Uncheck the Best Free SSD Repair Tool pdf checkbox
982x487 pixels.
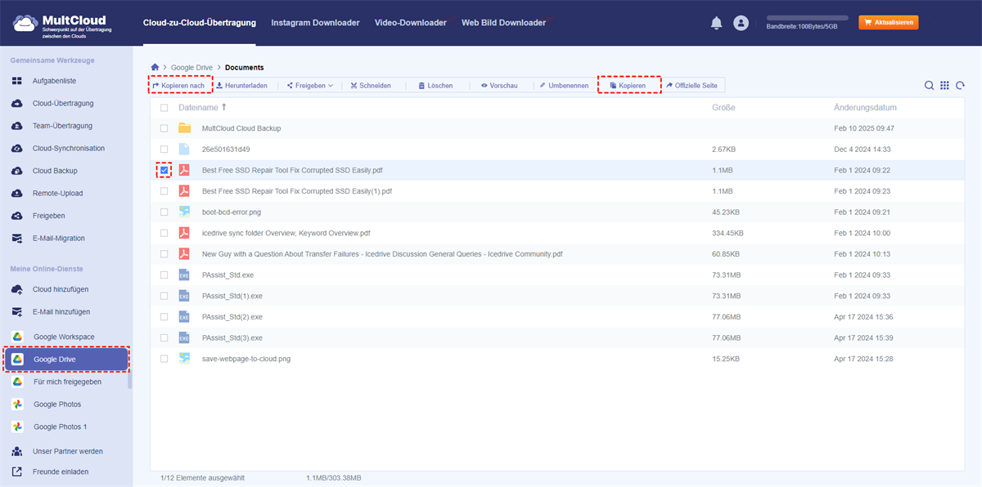(x=164, y=170)
